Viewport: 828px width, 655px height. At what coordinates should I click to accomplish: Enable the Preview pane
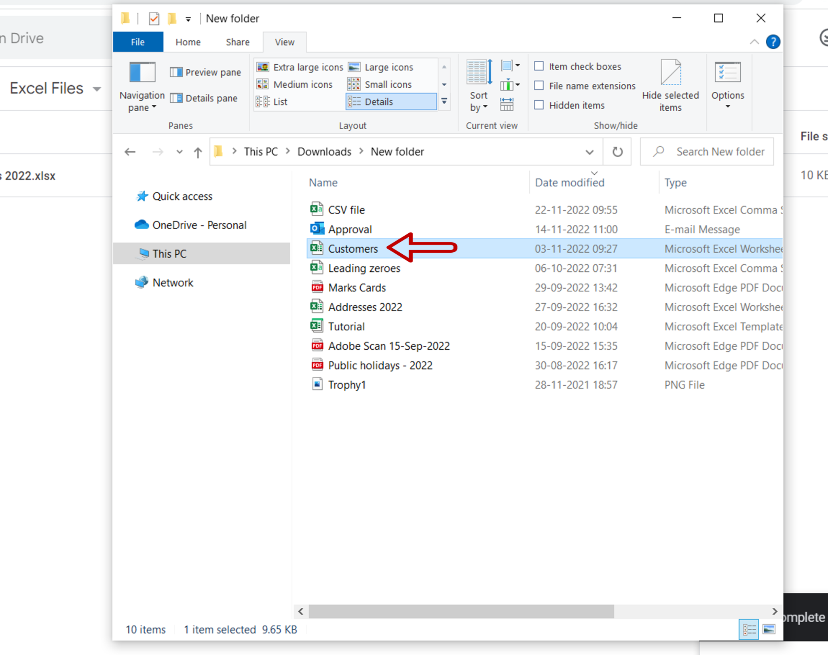point(205,72)
